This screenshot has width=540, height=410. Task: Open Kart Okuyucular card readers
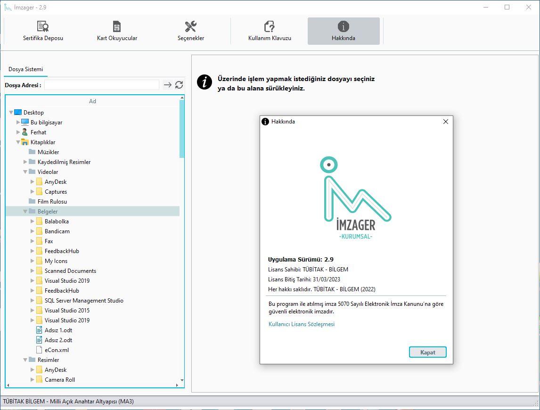pos(117,31)
